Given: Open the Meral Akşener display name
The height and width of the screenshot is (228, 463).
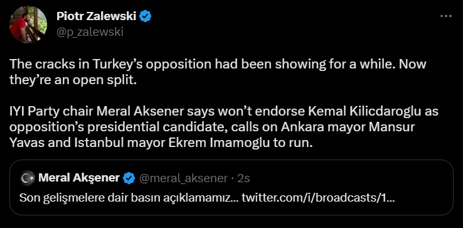Looking at the screenshot, I should click(79, 178).
